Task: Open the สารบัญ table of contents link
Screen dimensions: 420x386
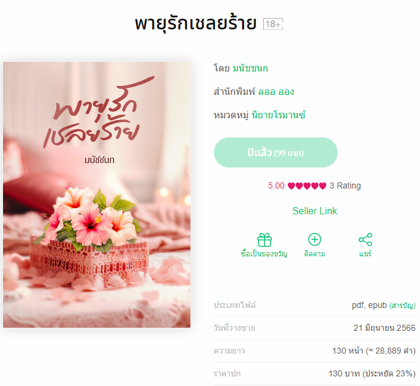Action: [403, 306]
